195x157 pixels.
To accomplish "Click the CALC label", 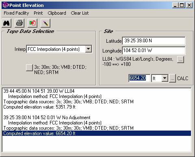I will point(183,78).
